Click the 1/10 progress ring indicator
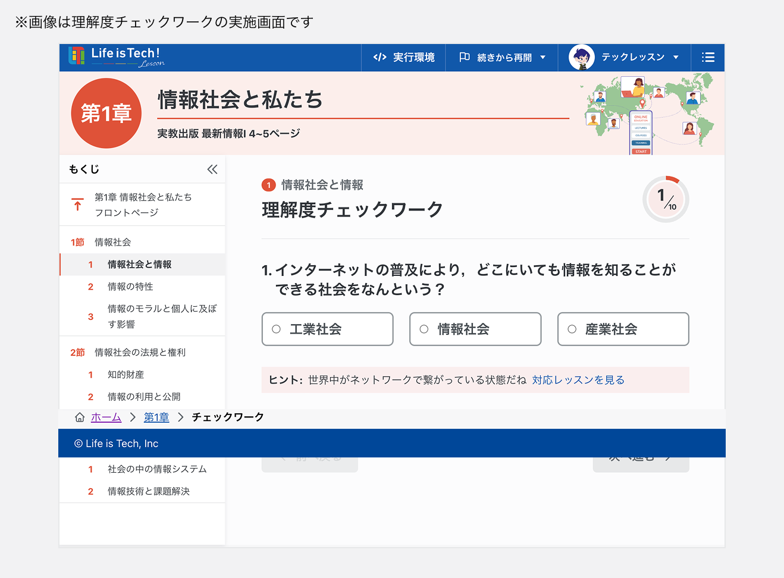 tap(666, 199)
